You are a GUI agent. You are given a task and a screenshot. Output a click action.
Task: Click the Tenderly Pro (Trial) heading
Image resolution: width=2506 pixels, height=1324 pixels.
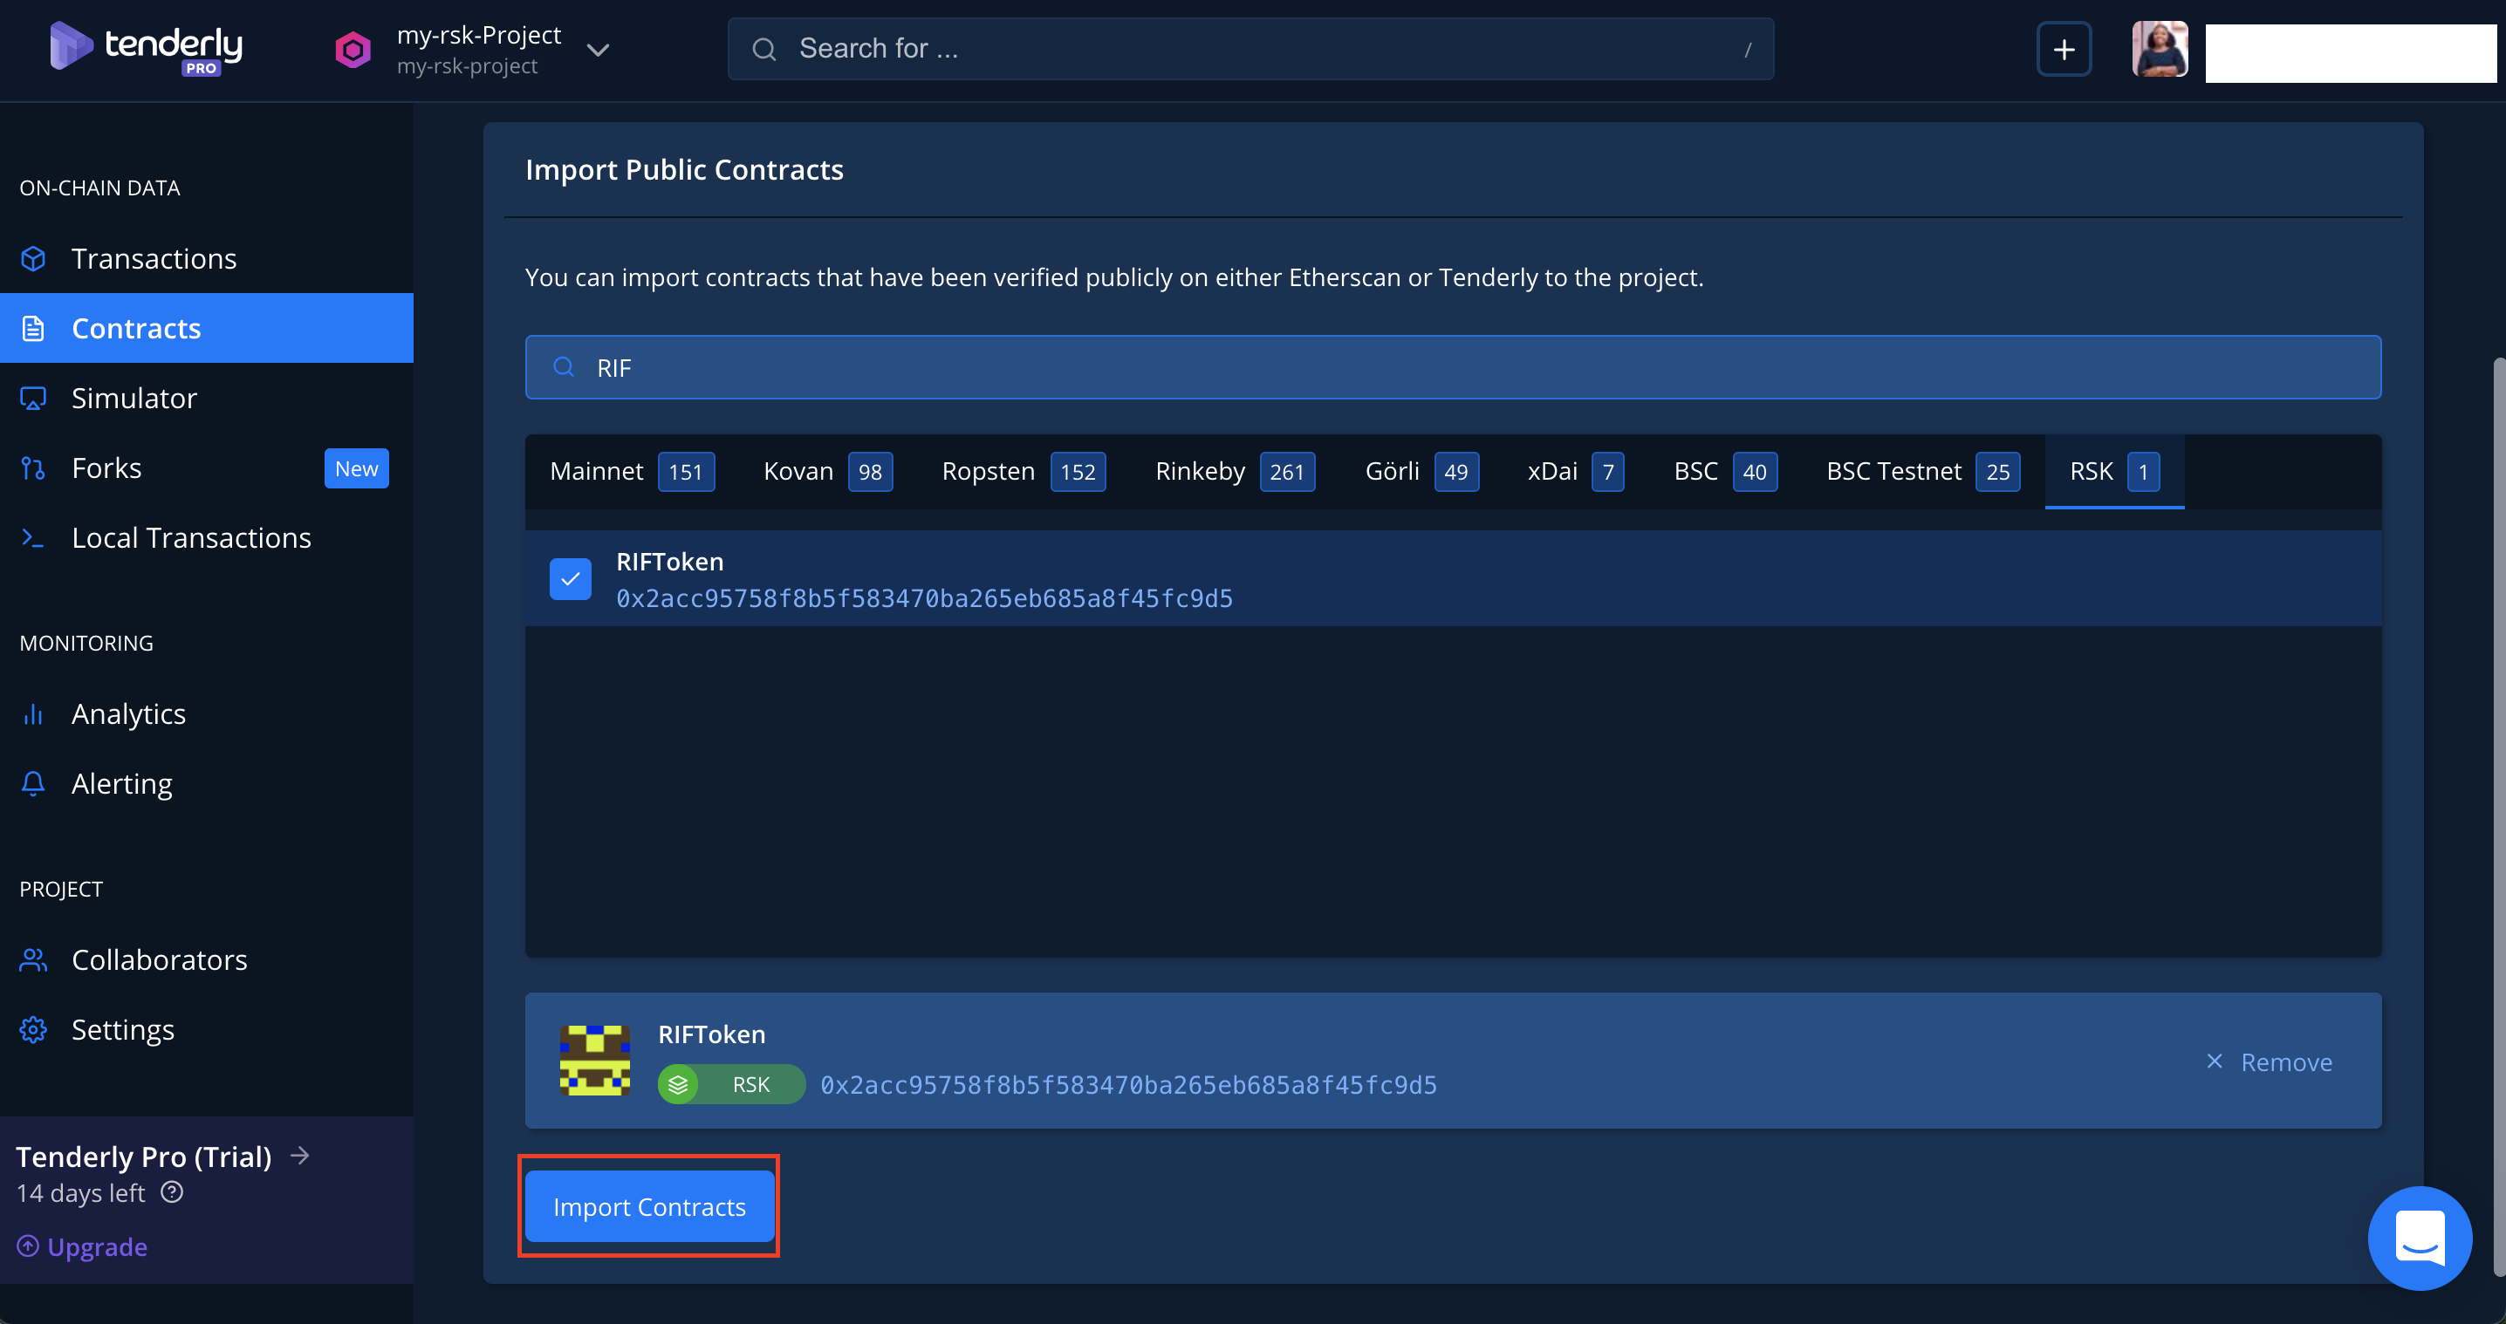pyautogui.click(x=144, y=1156)
